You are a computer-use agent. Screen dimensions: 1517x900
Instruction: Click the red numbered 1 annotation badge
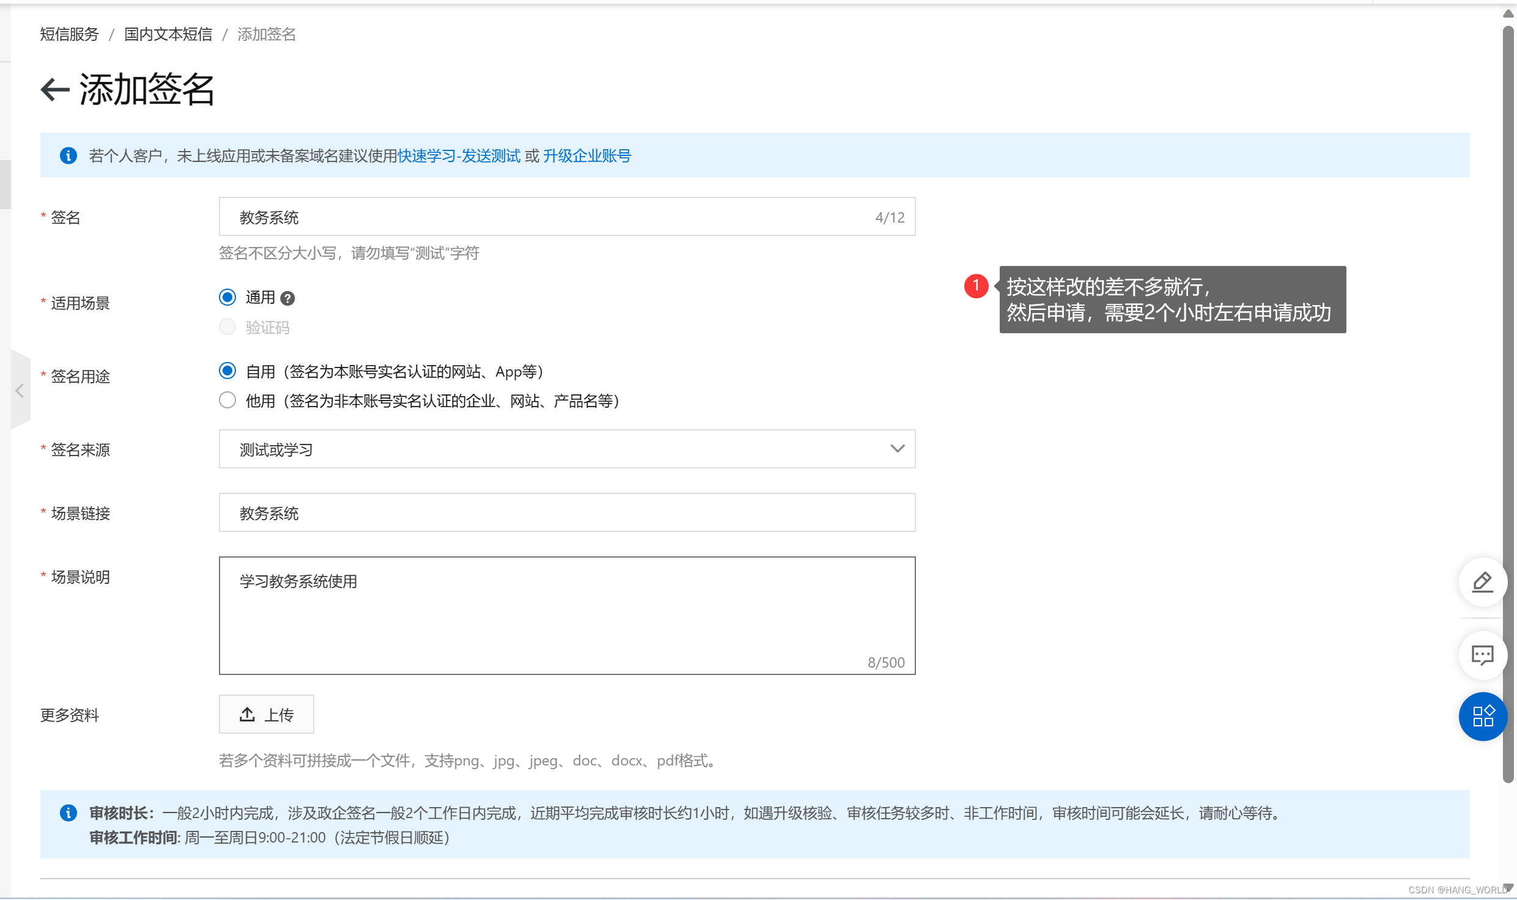coord(976,286)
